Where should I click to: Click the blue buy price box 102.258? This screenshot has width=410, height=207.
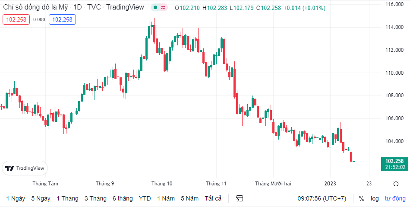coord(63,19)
